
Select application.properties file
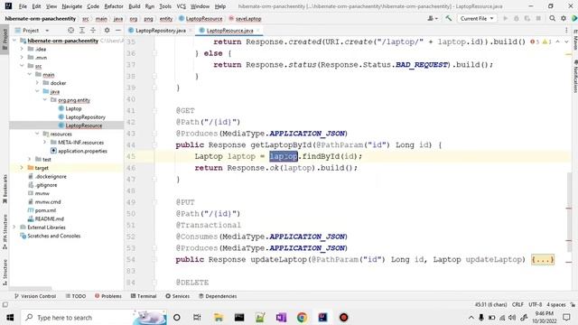tap(82, 151)
